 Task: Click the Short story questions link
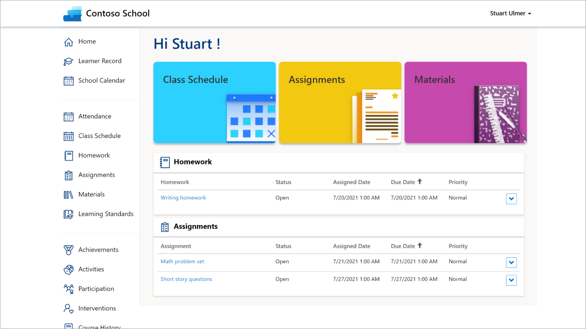(186, 279)
